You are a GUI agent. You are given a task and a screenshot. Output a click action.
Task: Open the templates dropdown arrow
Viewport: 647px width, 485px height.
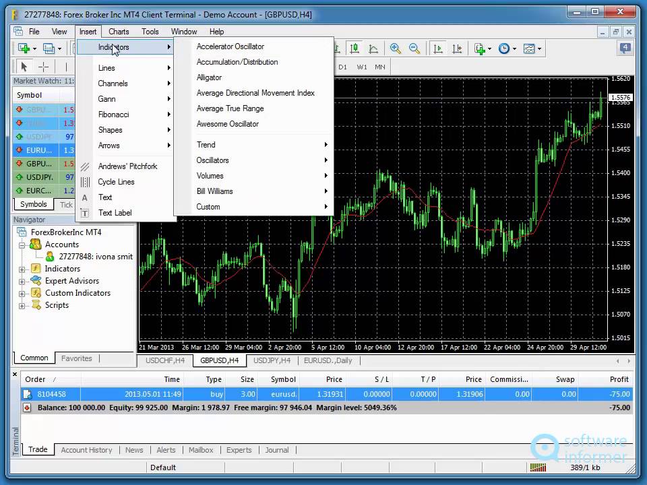[x=539, y=48]
